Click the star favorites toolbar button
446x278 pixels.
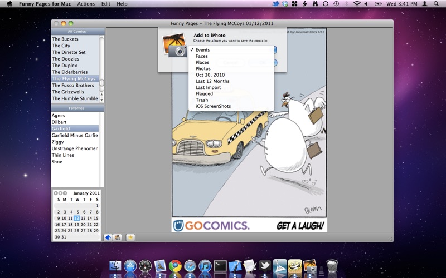(x=130, y=237)
